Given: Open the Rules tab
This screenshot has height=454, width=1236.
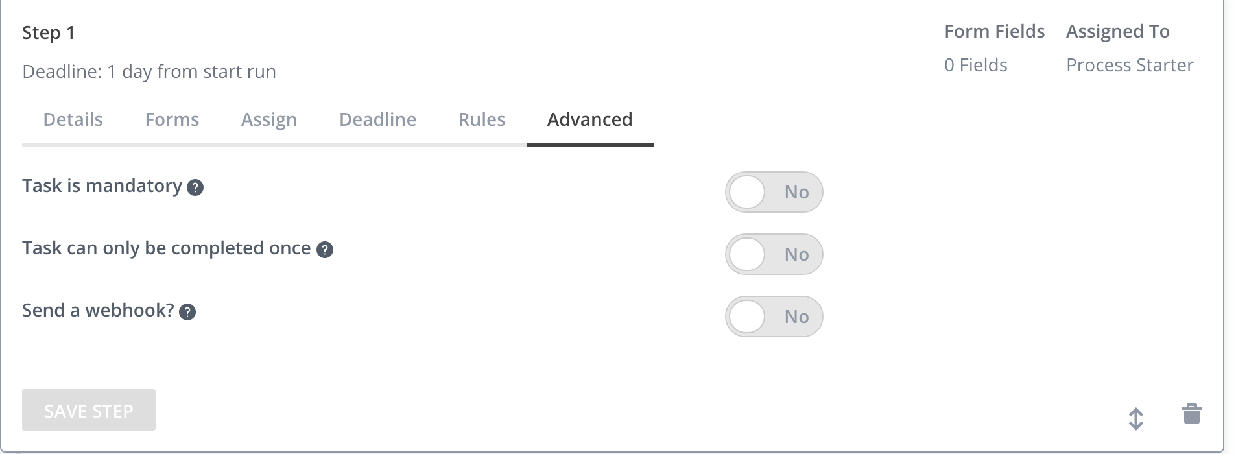Looking at the screenshot, I should (x=481, y=119).
